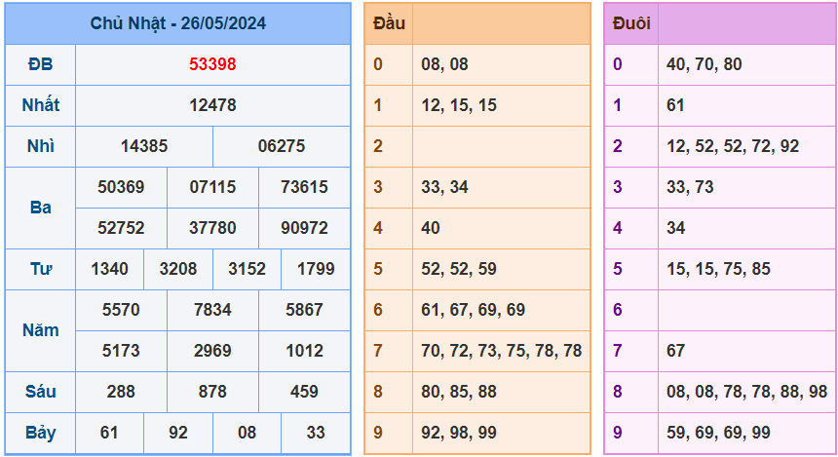Click the Bảy row label
The image size is (838, 457).
41,433
